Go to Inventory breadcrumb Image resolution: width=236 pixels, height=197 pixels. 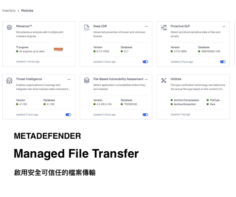click(9, 11)
